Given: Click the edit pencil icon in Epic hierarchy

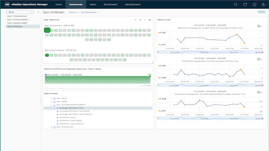Looking at the screenshot, I should pyautogui.click(x=140, y=20).
